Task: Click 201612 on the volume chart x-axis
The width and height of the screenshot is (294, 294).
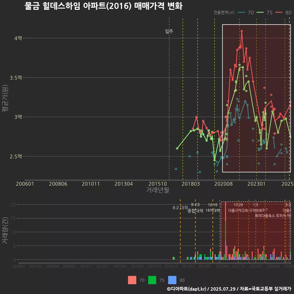Action: [171, 266]
